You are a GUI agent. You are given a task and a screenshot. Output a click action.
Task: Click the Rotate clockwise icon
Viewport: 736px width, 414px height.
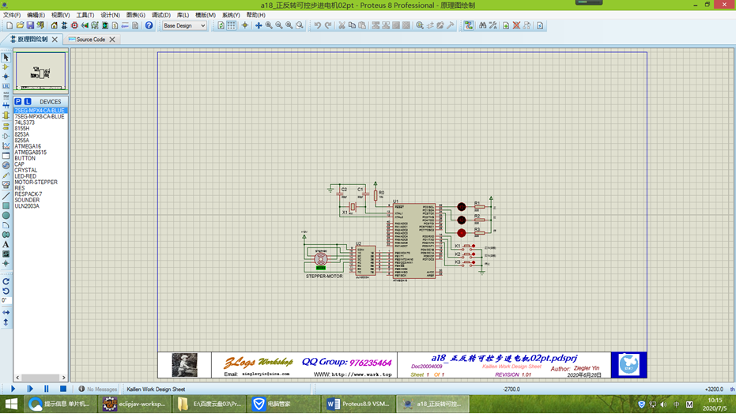pyautogui.click(x=6, y=281)
